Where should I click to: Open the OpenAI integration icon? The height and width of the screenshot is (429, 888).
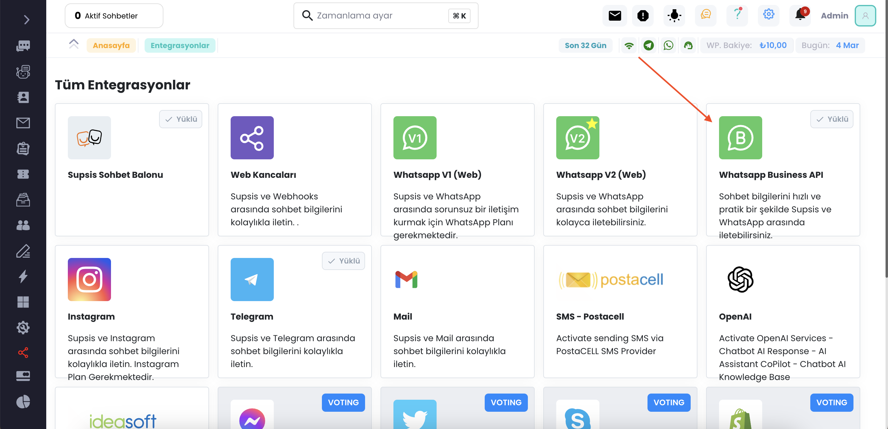coord(740,279)
